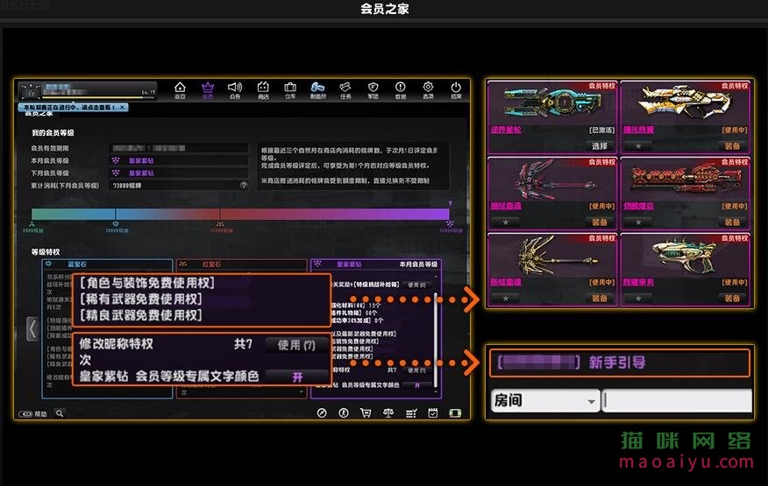The width and height of the screenshot is (768, 486).
Task: Toggle the star on the white-gold rifle card
Action: click(638, 146)
